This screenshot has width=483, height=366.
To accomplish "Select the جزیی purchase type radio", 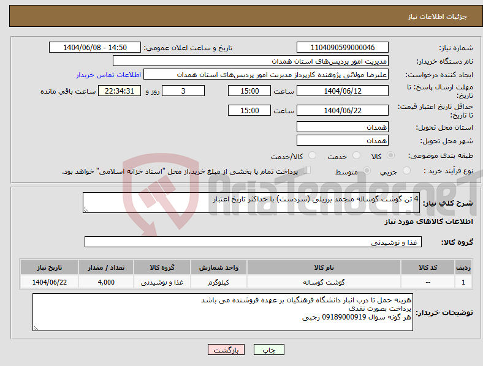I will coord(406,170).
